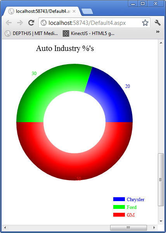
Task: Click the vertical scrollbar down arrow
Action: pos(161,221)
